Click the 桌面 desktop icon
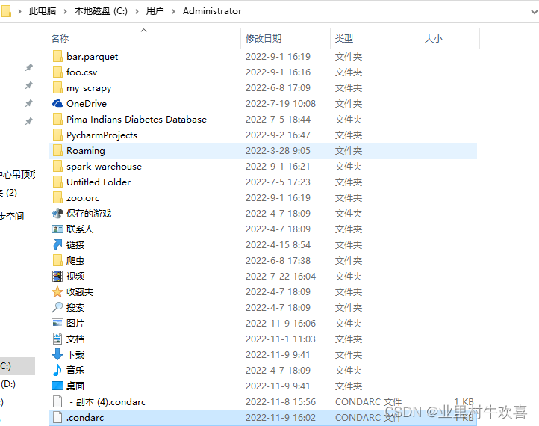This screenshot has height=426, width=539. (x=57, y=386)
